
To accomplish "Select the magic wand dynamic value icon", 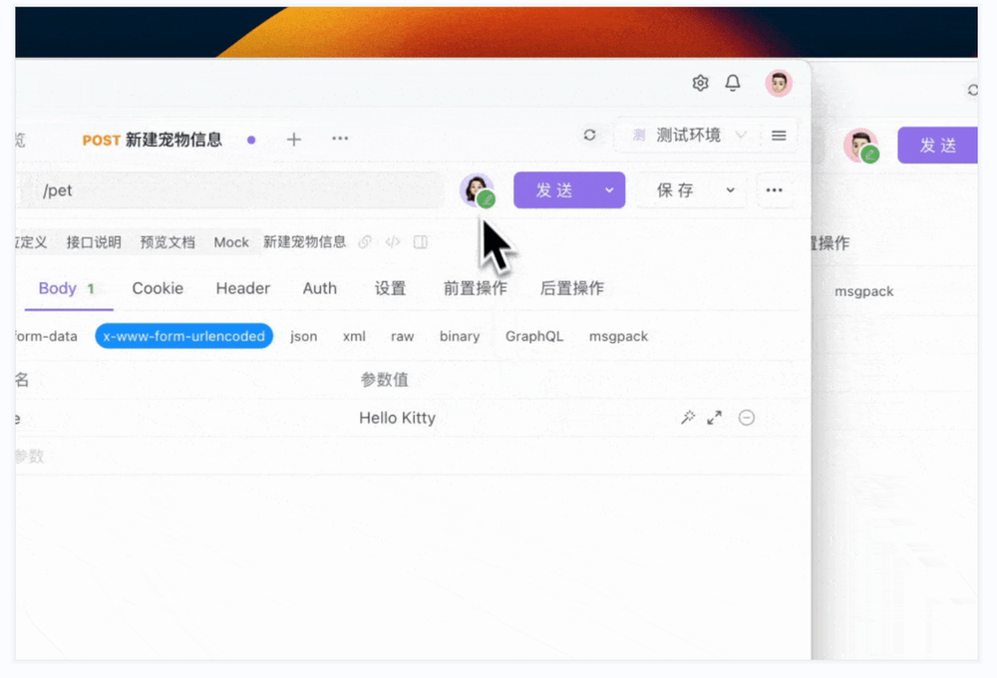I will coord(687,418).
